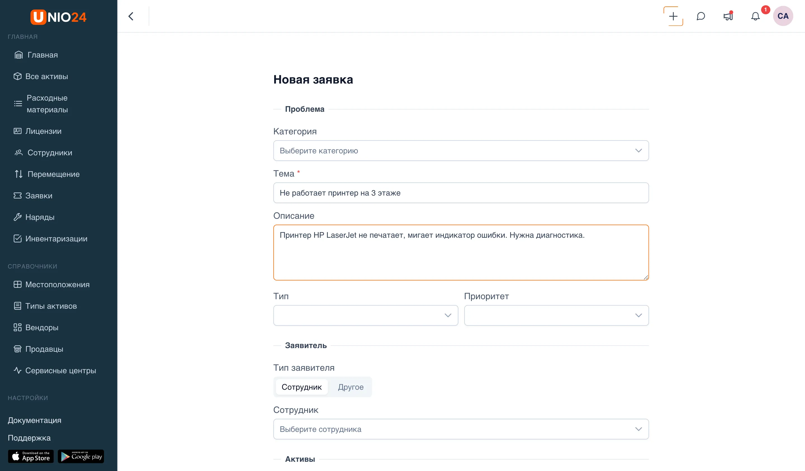
Task: Click the Все активы box icon
Action: [x=18, y=76]
